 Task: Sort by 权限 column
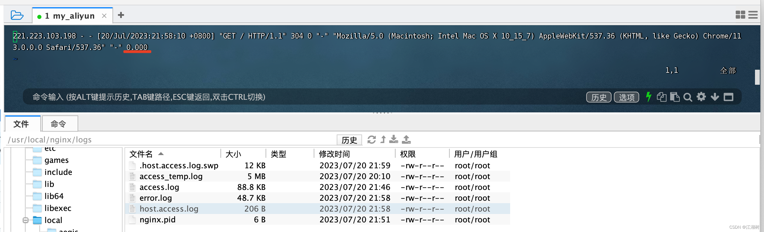422,154
